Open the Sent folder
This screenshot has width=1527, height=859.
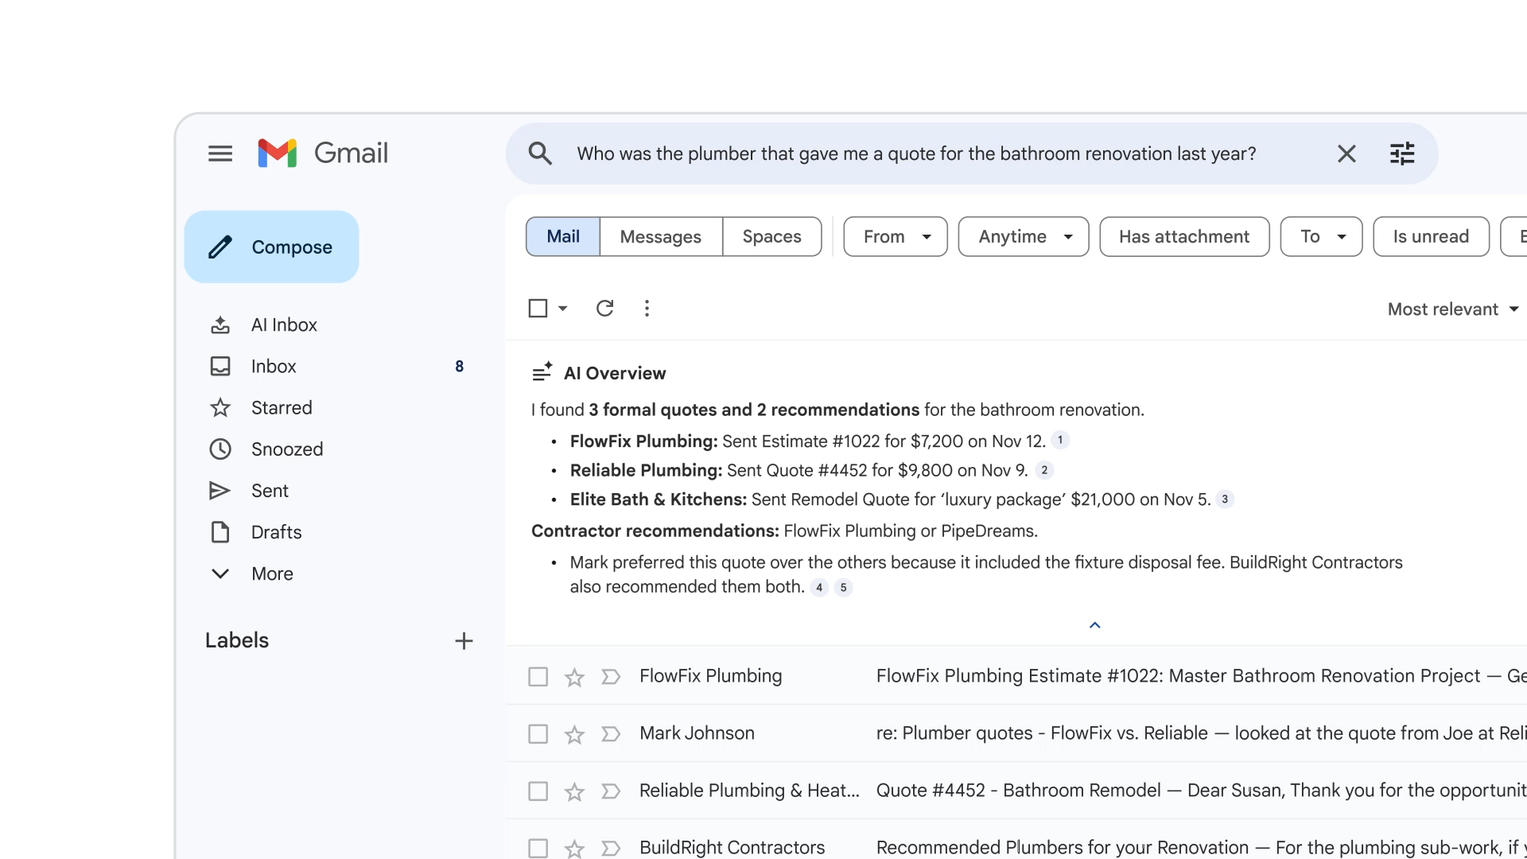click(x=270, y=490)
